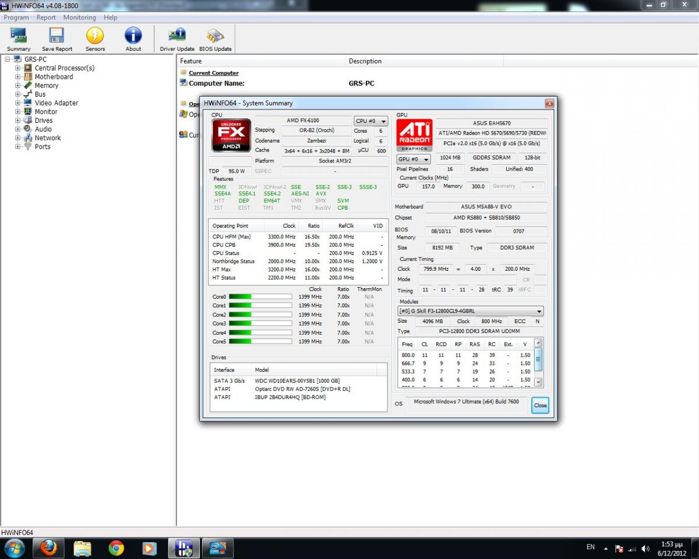The image size is (699, 559).
Task: Expand the Ports tree node
Action: point(17,147)
